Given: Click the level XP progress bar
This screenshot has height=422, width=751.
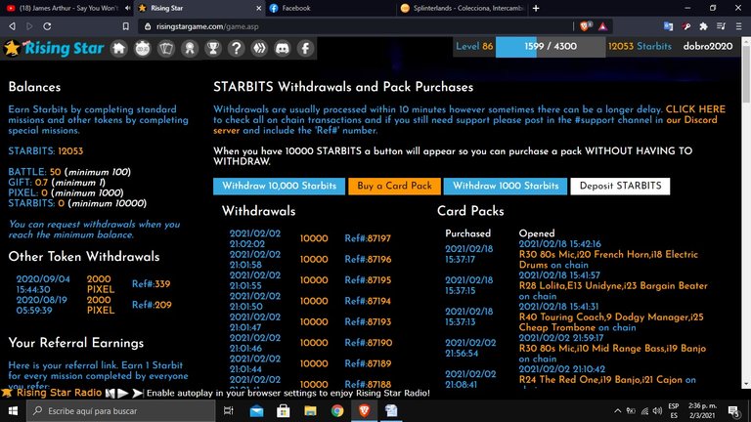Looking at the screenshot, I should point(551,47).
